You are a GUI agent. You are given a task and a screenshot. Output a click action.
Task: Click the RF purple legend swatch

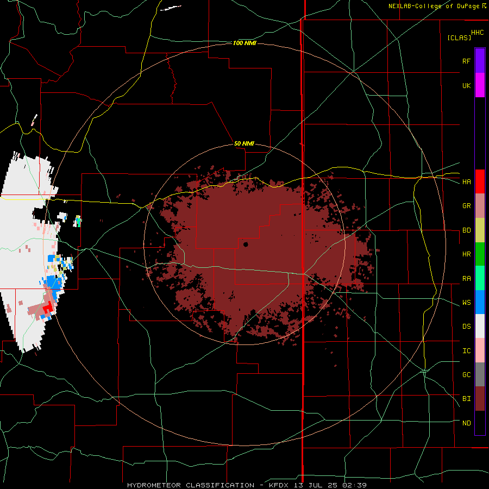click(x=480, y=61)
